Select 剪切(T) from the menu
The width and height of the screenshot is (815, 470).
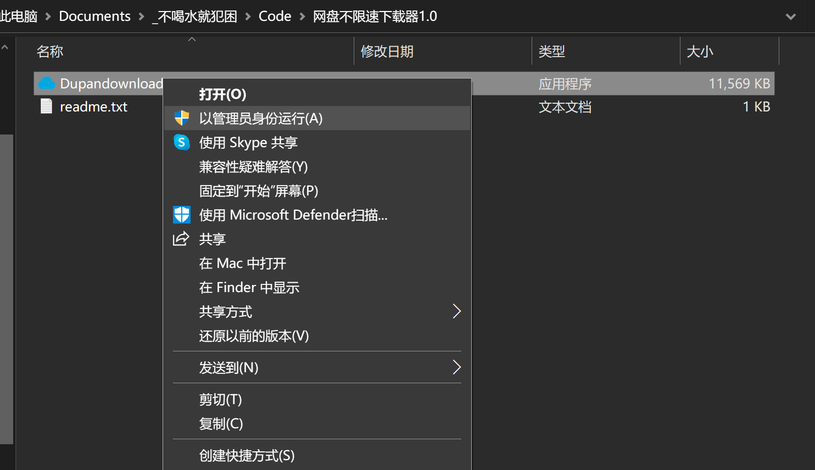pyautogui.click(x=220, y=400)
